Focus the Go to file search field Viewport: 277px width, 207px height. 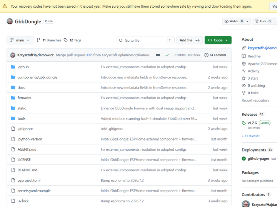click(x=145, y=40)
